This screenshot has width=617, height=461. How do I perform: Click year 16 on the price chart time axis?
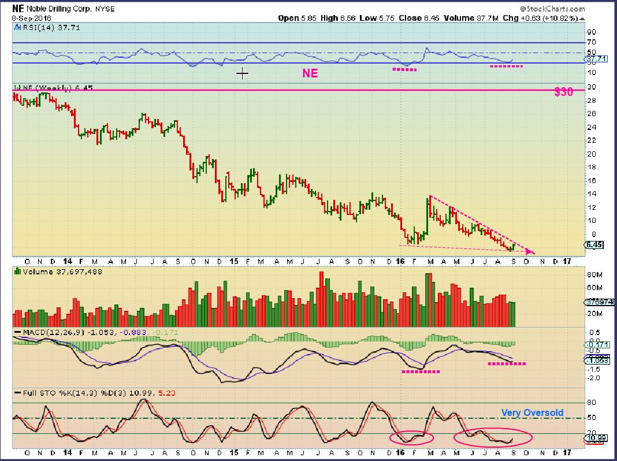tap(400, 261)
